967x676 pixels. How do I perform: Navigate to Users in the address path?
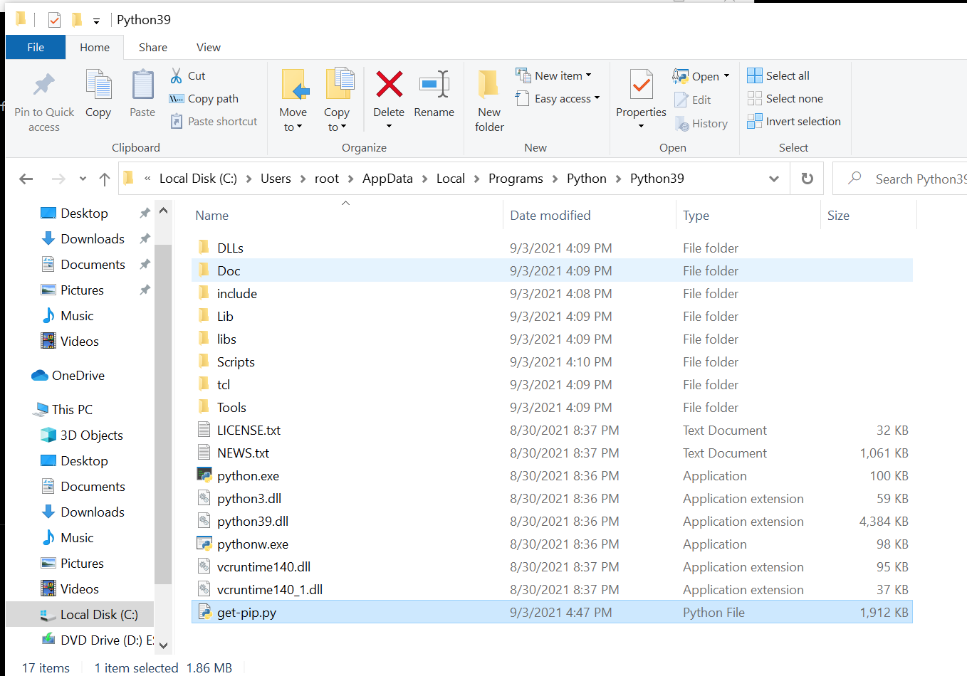point(276,179)
